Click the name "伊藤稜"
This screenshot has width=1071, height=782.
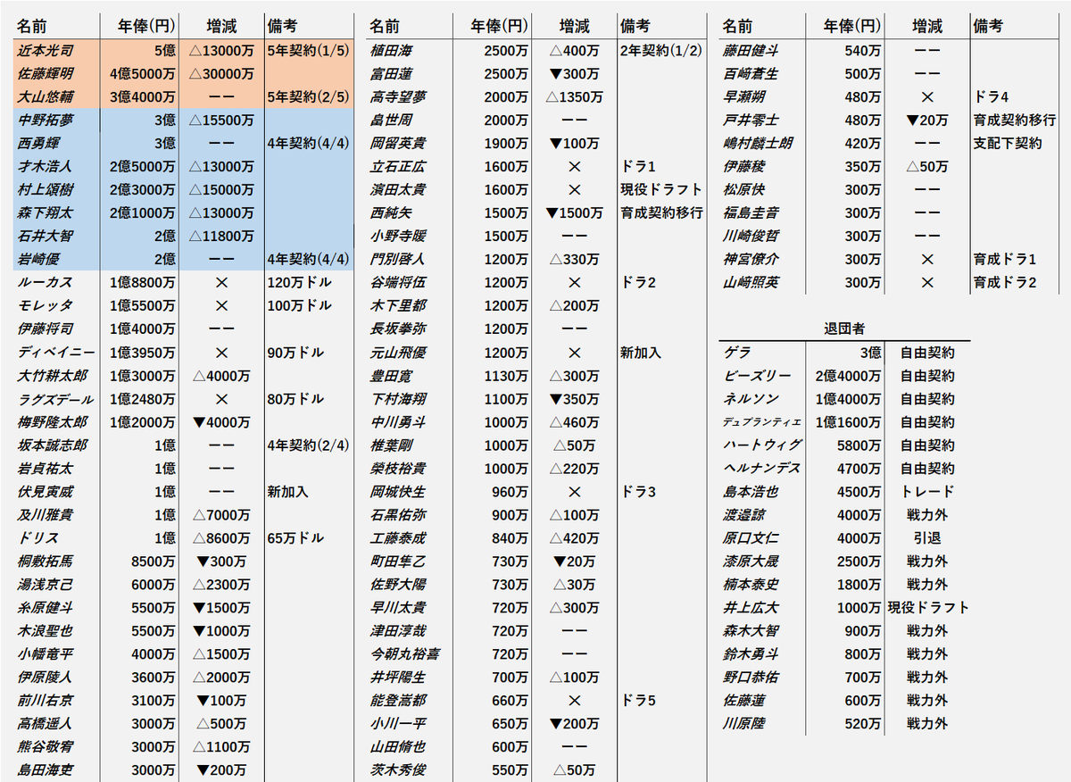click(744, 167)
